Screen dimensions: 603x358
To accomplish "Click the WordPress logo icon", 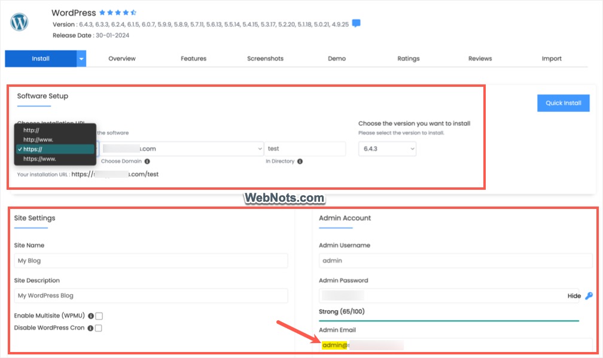I will pos(19,22).
